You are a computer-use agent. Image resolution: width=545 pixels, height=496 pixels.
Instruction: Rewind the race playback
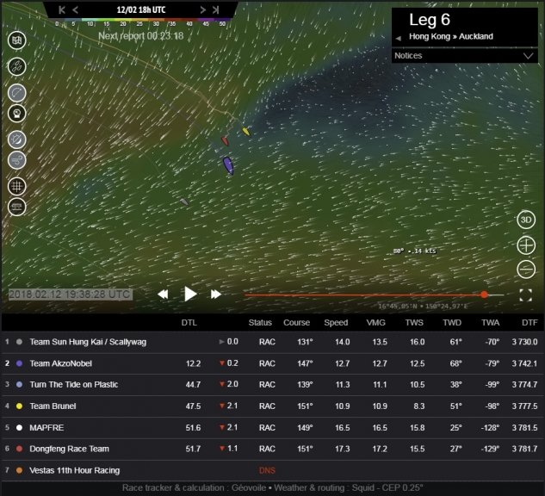pos(163,294)
